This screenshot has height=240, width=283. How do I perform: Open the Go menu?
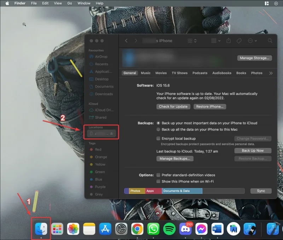pyautogui.click(x=70, y=3)
